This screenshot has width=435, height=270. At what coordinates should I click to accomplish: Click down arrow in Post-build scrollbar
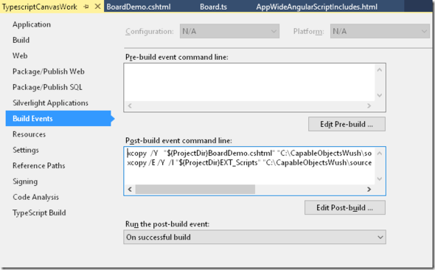click(380, 179)
